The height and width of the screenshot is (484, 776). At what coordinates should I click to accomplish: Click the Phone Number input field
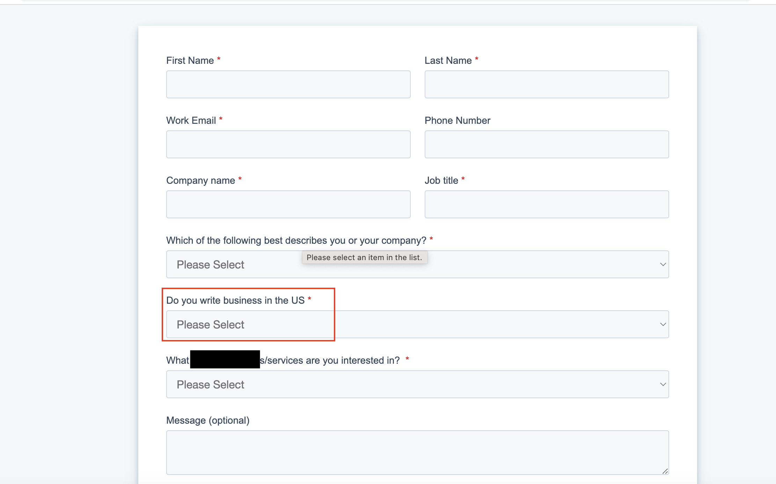[x=546, y=144]
